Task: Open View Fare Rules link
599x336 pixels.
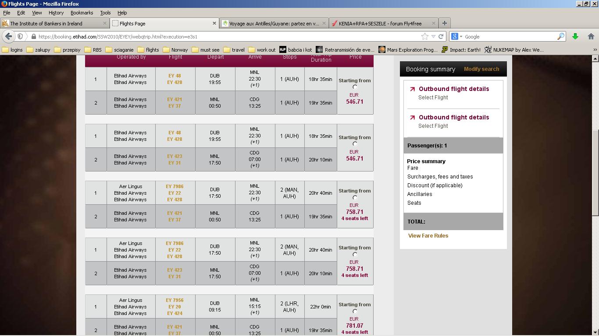Action: 428,236
